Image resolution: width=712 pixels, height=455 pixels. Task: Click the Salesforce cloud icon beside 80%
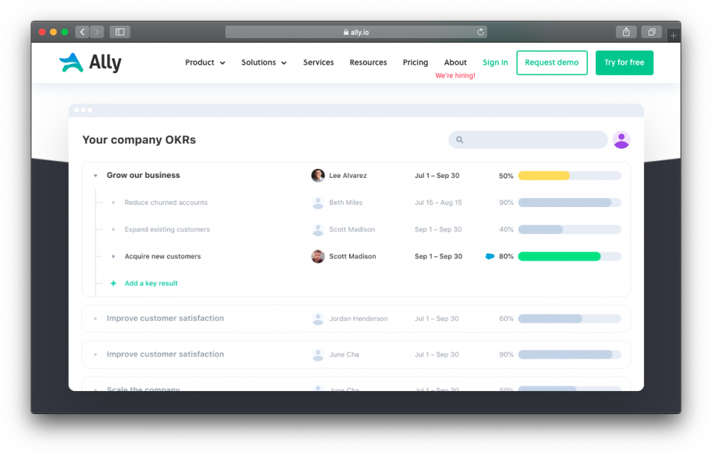[489, 256]
